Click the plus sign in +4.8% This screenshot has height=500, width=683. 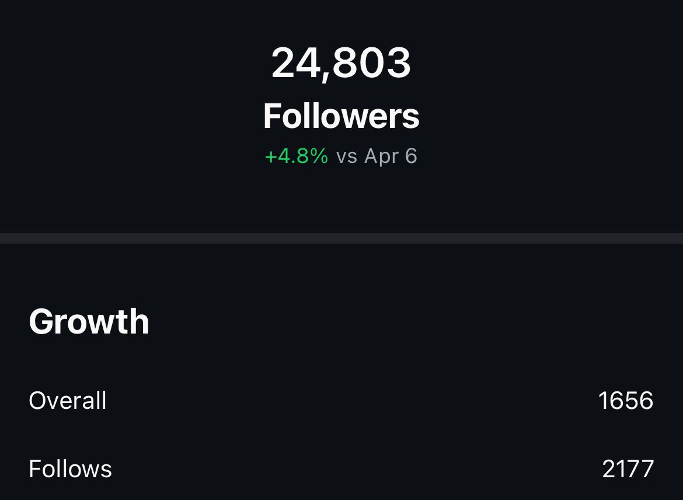[x=270, y=157]
